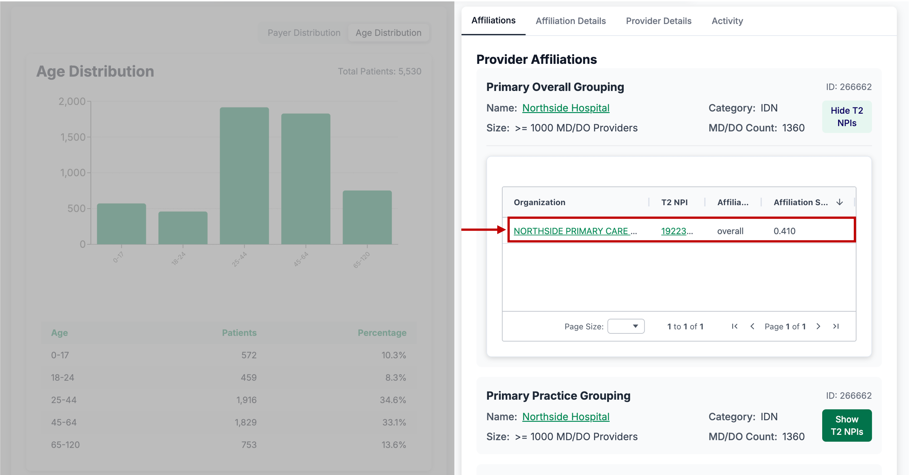The image size is (910, 475).
Task: Show T2 NPIs for Practice Grouping
Action: click(847, 425)
